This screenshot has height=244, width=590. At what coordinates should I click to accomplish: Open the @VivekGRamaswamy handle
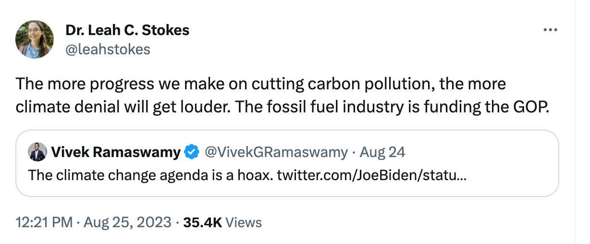[276, 153]
